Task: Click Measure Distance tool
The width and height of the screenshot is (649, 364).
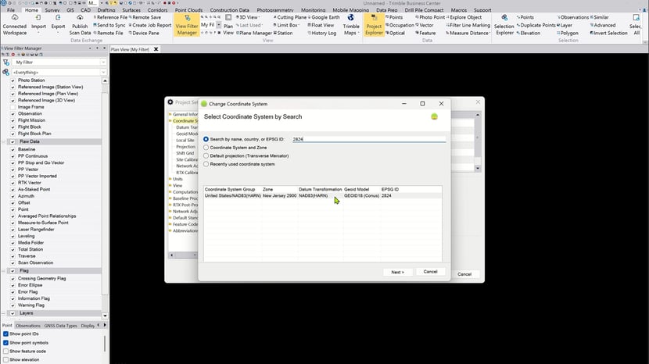Action: (468, 33)
